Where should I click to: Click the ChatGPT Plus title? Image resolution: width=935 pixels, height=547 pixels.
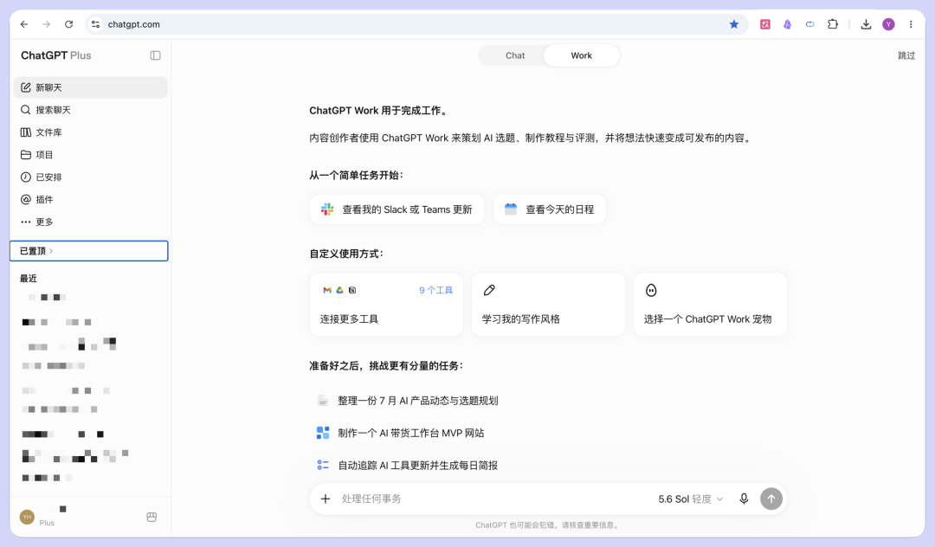click(x=56, y=55)
